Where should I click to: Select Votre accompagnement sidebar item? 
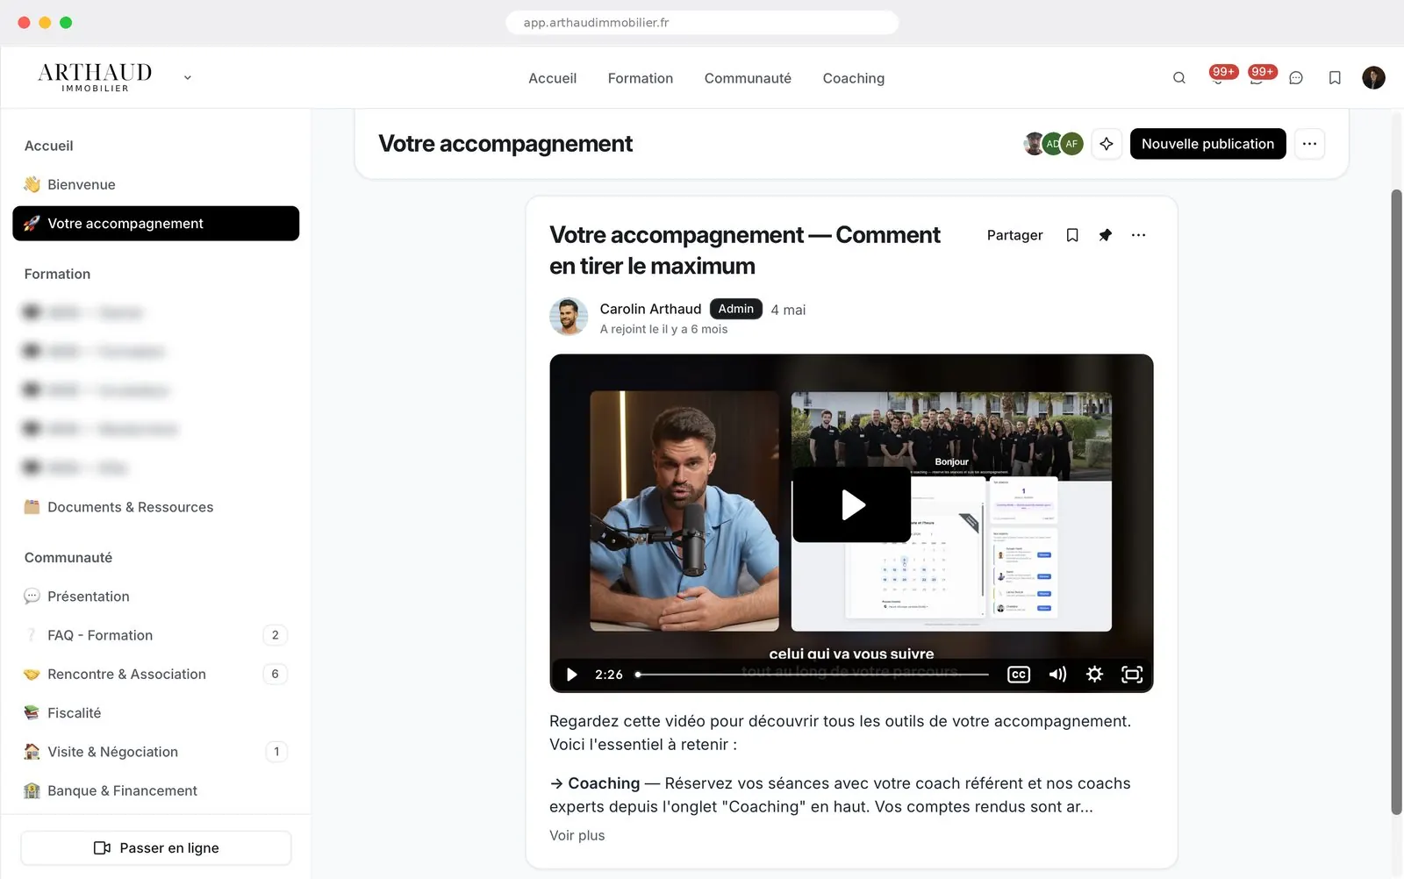point(156,224)
